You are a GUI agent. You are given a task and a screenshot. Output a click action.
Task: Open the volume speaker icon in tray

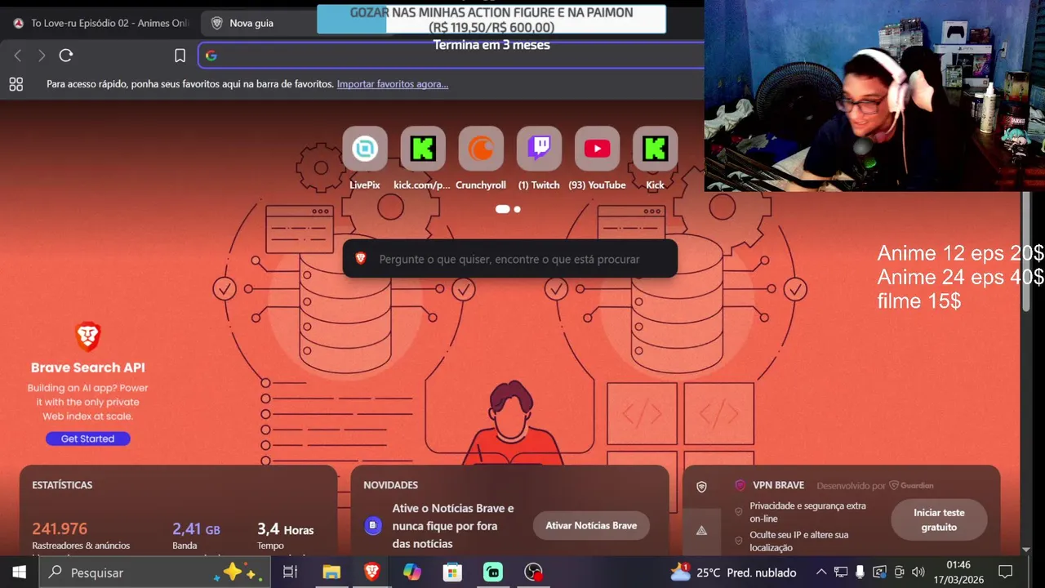918,572
